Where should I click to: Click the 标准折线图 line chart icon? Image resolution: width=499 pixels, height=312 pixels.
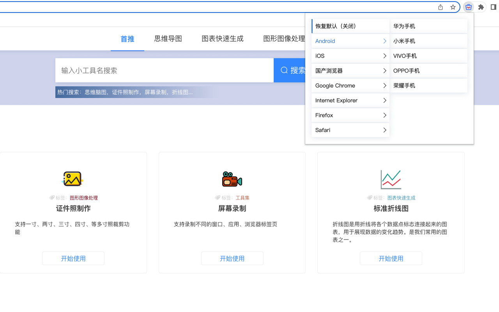pyautogui.click(x=391, y=179)
